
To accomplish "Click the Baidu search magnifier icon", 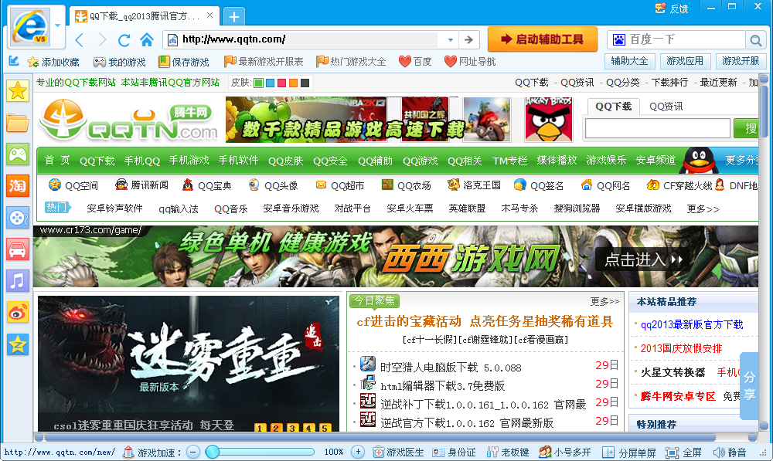I will [x=754, y=40].
